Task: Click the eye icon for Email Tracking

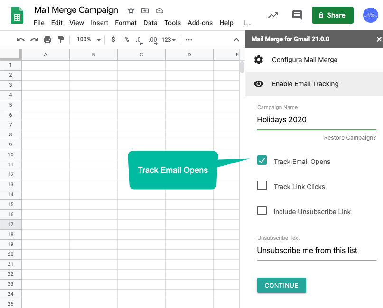Action: pos(259,84)
